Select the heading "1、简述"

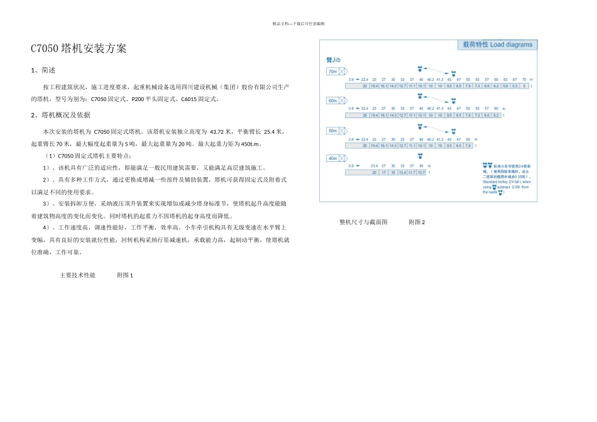point(43,70)
